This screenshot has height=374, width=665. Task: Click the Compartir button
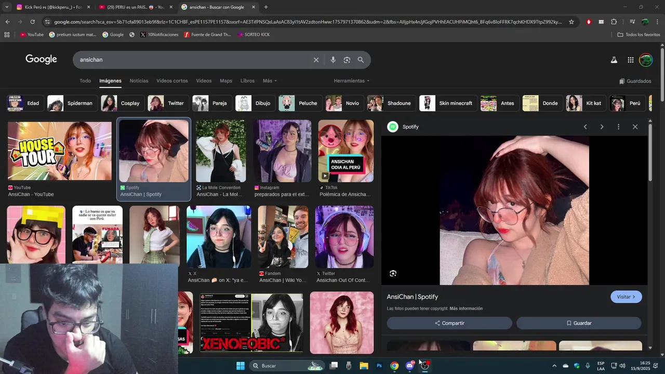(x=449, y=323)
